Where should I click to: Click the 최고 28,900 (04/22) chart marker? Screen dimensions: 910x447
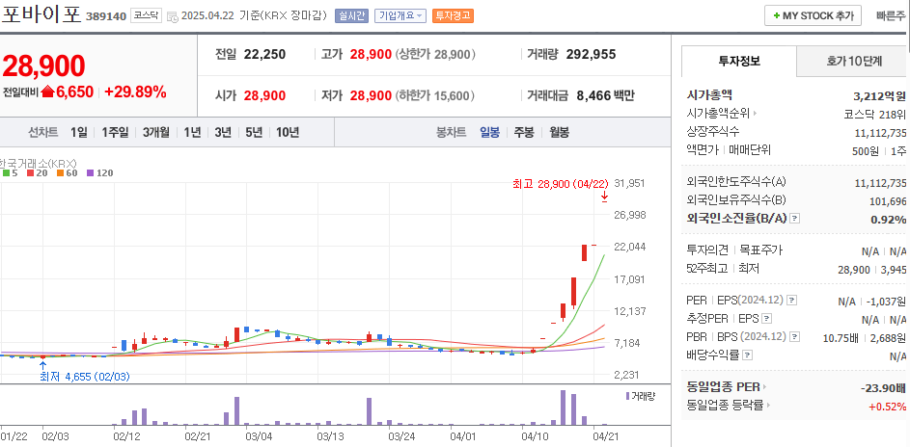[560, 184]
